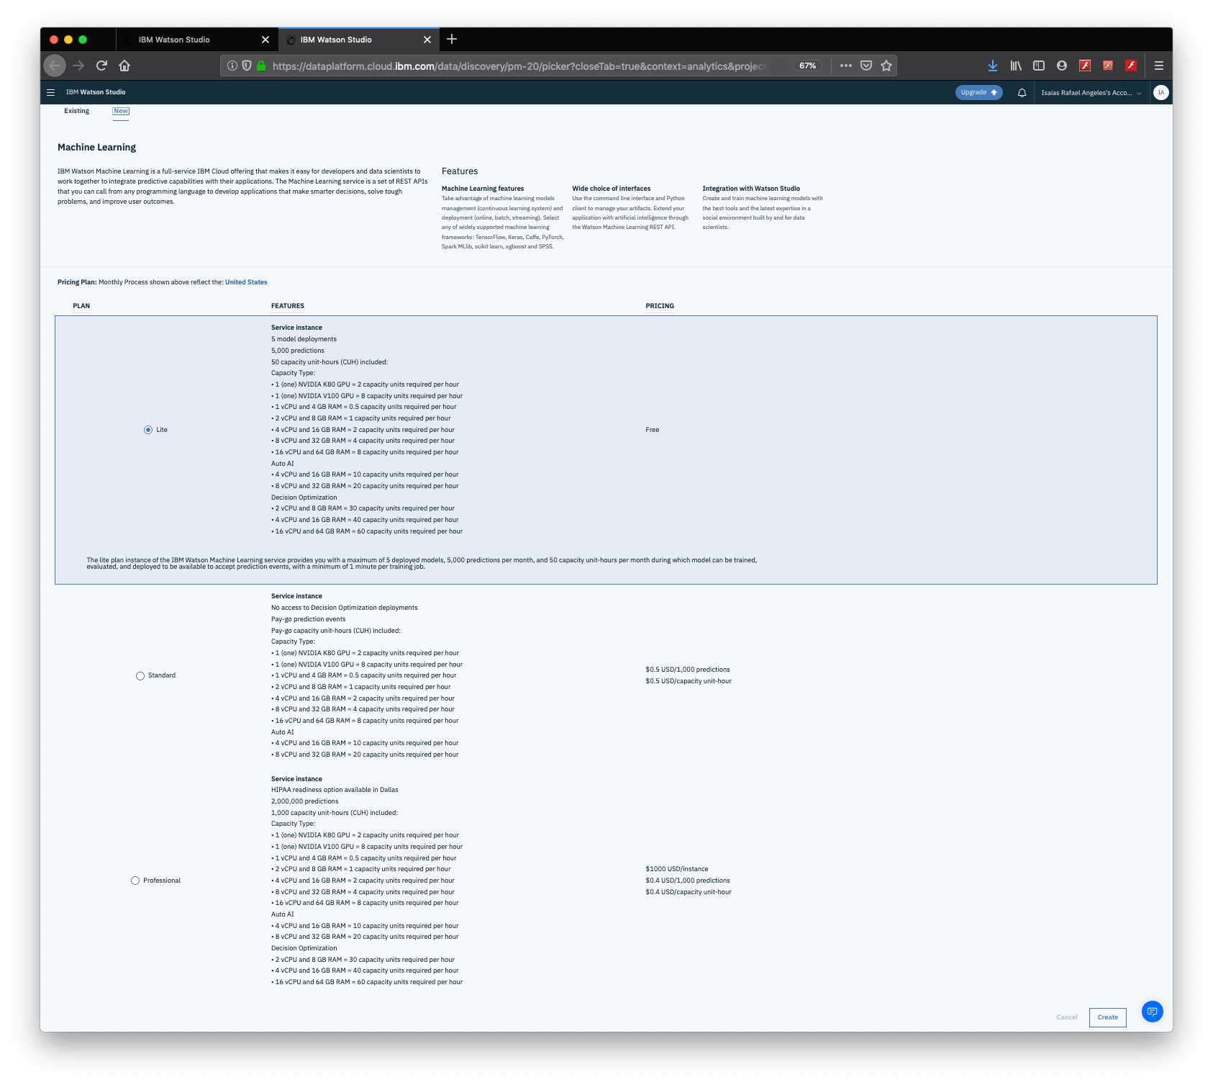
Task: Click the Create button
Action: coord(1107,1017)
